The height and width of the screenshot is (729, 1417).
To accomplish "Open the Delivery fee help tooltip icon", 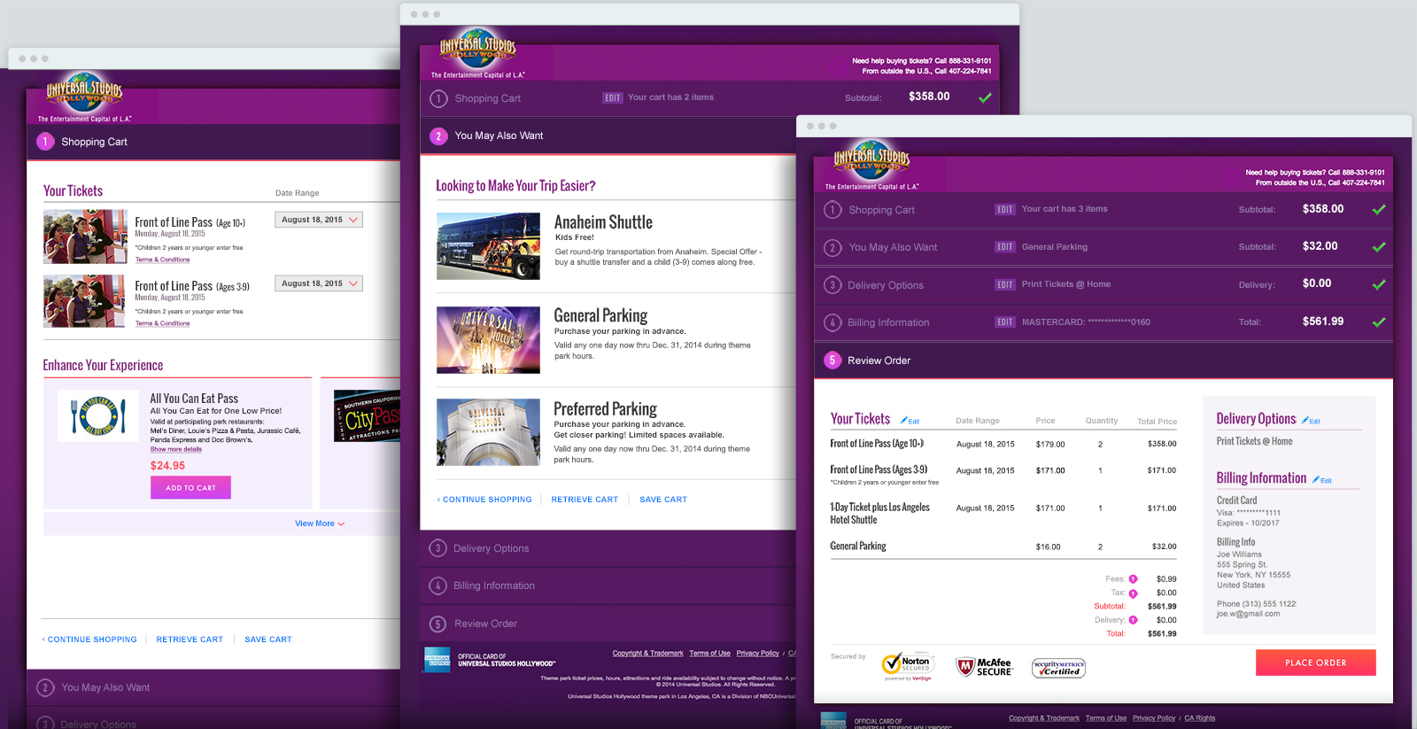I will click(1133, 620).
